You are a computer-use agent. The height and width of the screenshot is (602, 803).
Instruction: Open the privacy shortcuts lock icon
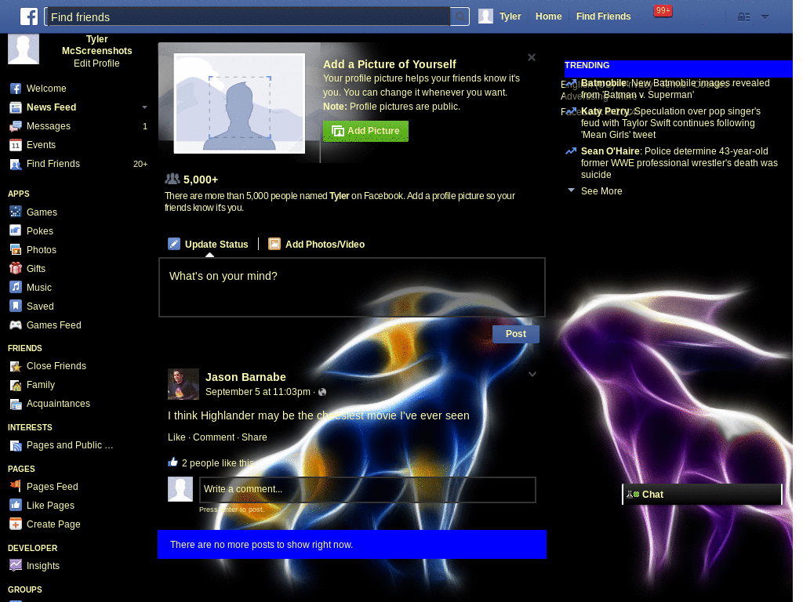click(743, 17)
